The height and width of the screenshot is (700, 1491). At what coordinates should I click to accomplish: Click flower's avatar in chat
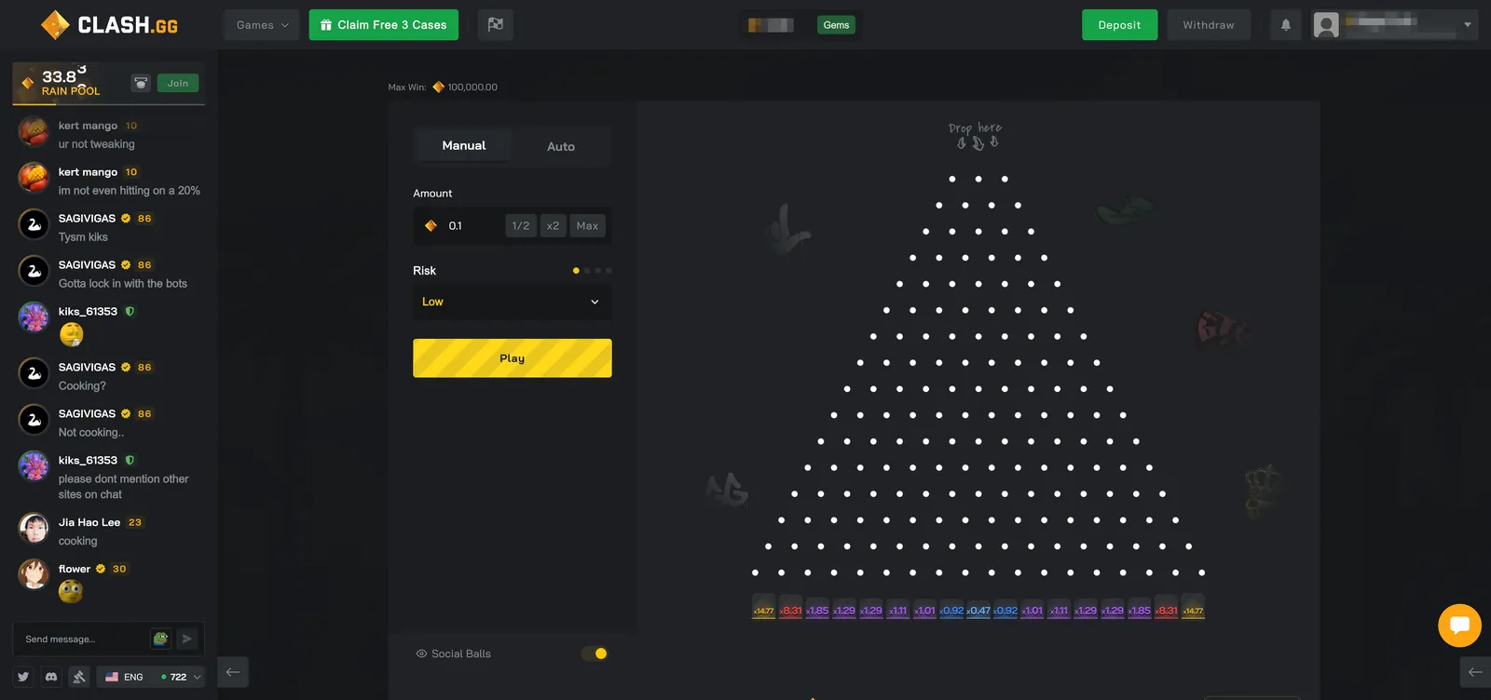click(34, 574)
